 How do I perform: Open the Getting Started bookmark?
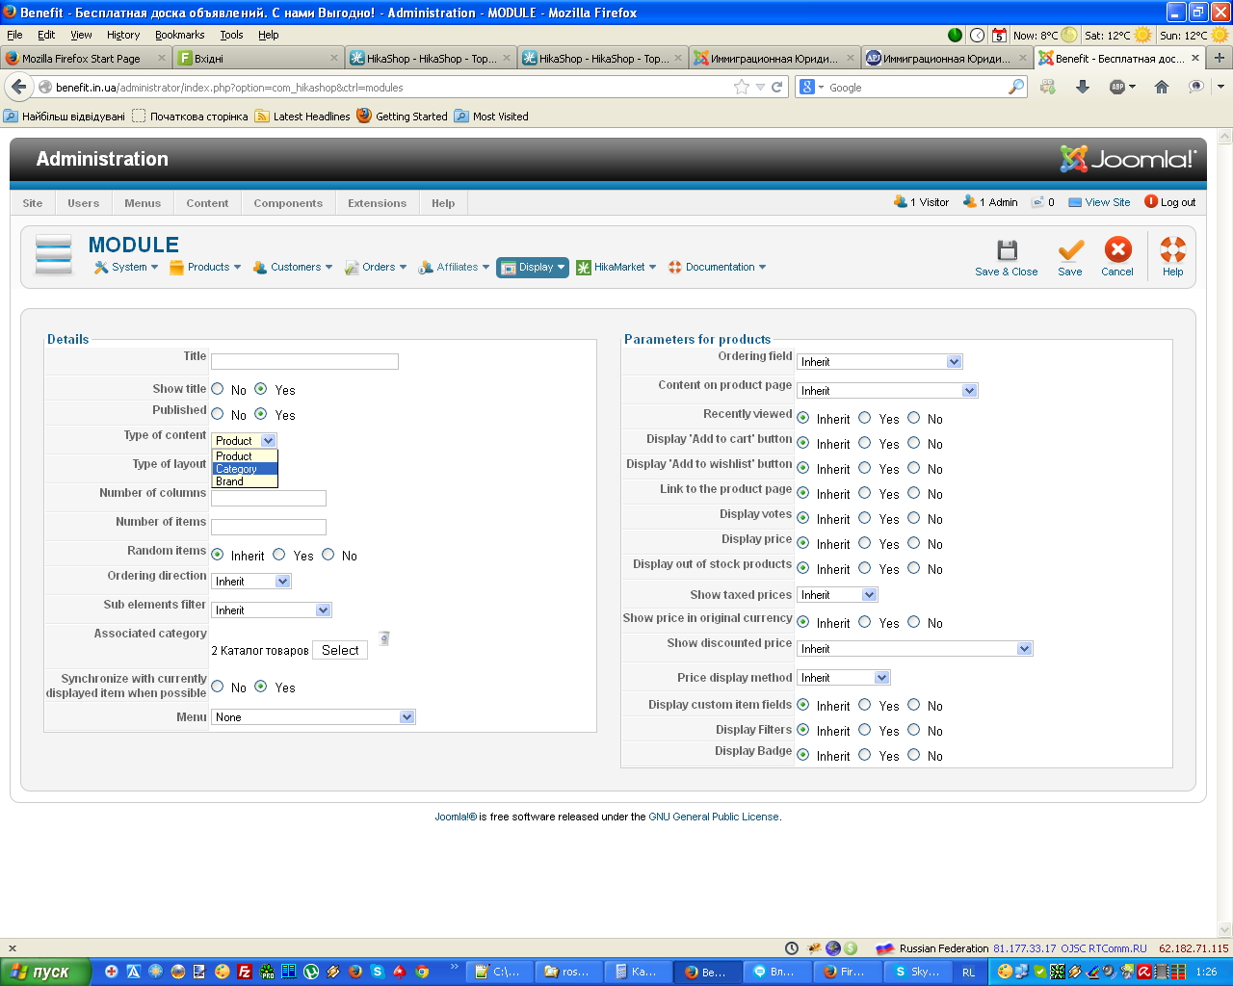pyautogui.click(x=402, y=117)
